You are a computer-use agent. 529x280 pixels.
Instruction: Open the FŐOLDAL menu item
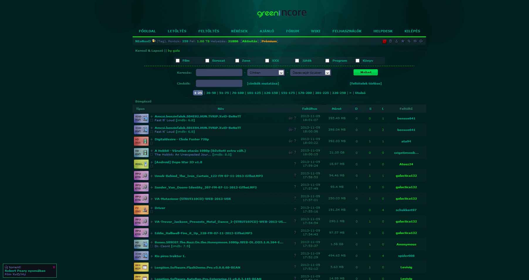point(147,31)
